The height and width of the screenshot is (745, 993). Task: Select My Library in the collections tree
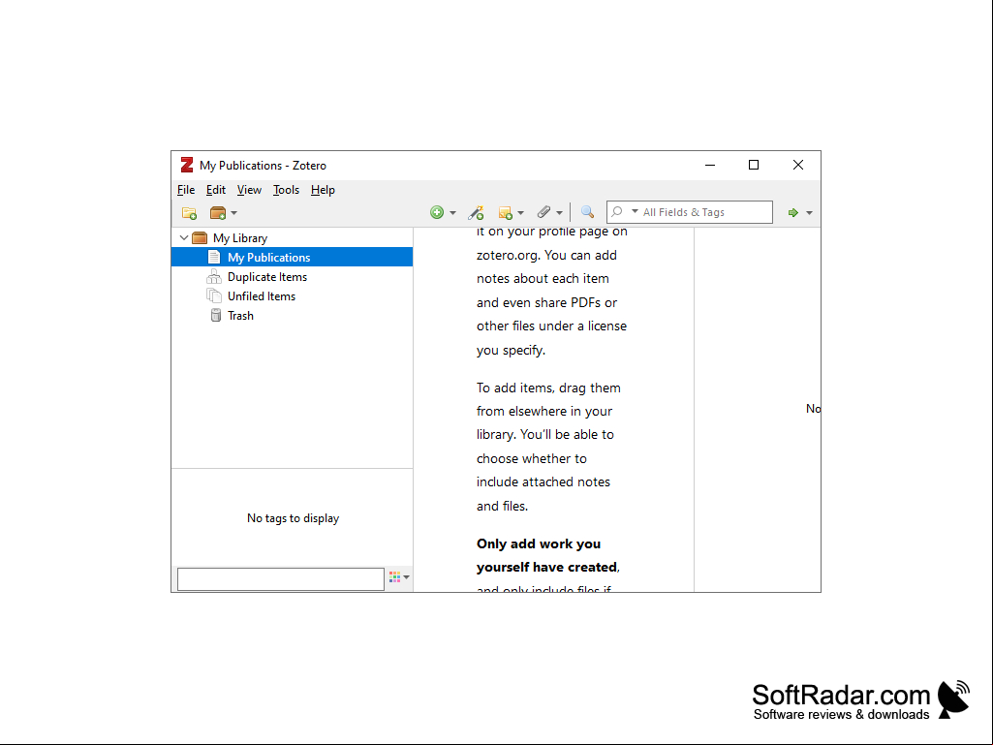pos(240,238)
